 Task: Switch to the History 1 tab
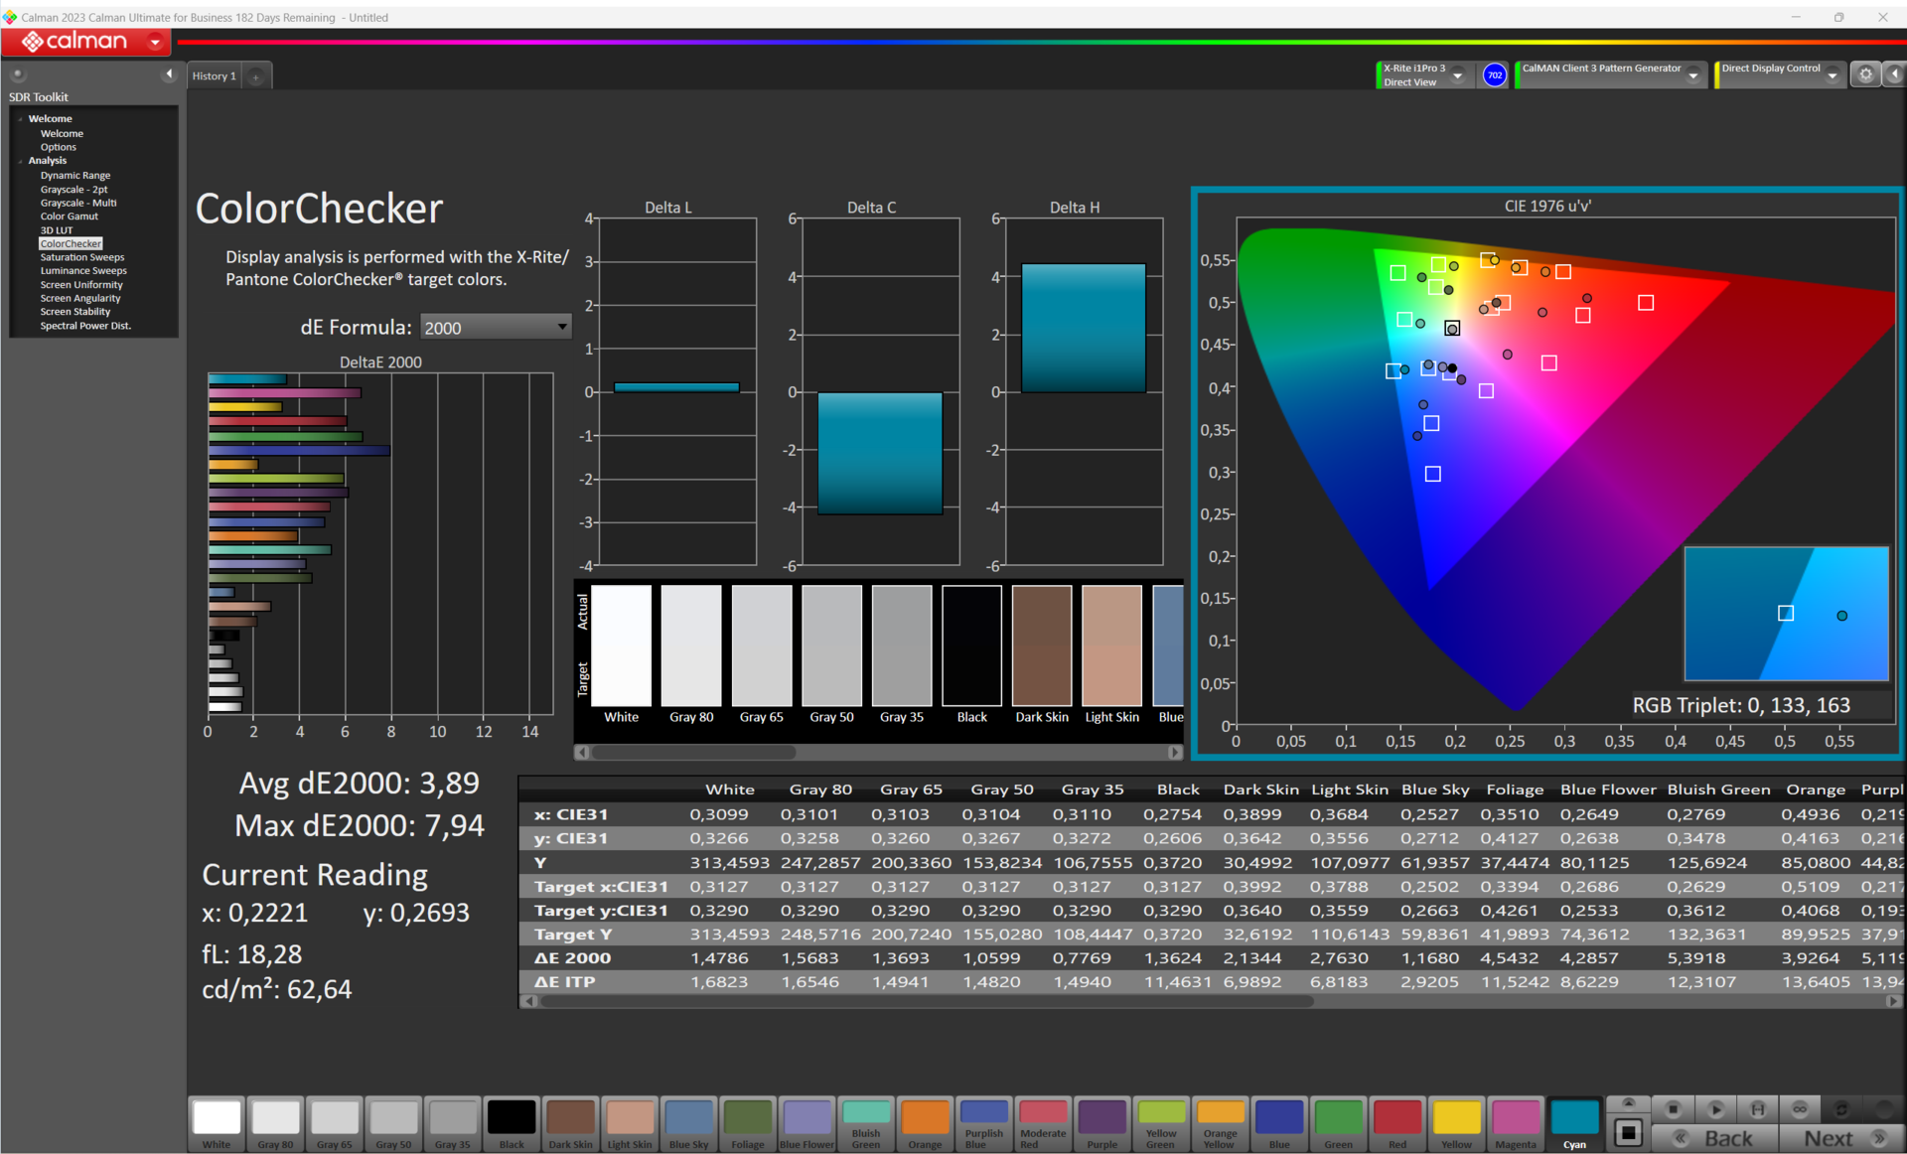[214, 76]
